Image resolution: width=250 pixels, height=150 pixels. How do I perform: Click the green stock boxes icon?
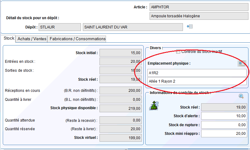pos(154,106)
